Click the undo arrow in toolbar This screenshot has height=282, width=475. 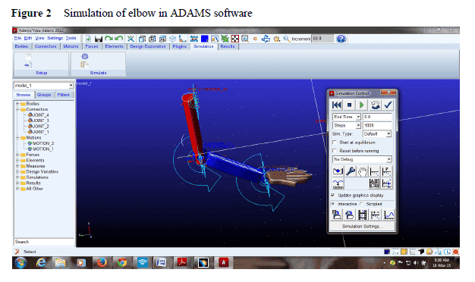[119, 39]
